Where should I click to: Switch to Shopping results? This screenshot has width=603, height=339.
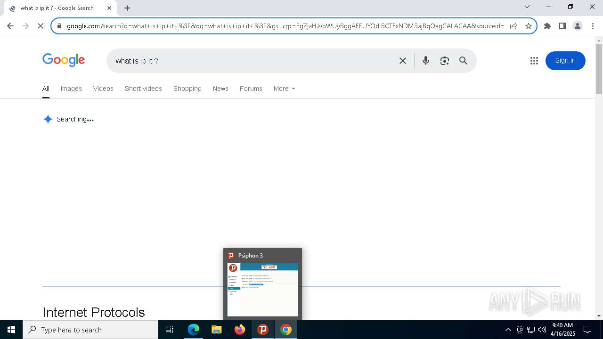tap(187, 89)
